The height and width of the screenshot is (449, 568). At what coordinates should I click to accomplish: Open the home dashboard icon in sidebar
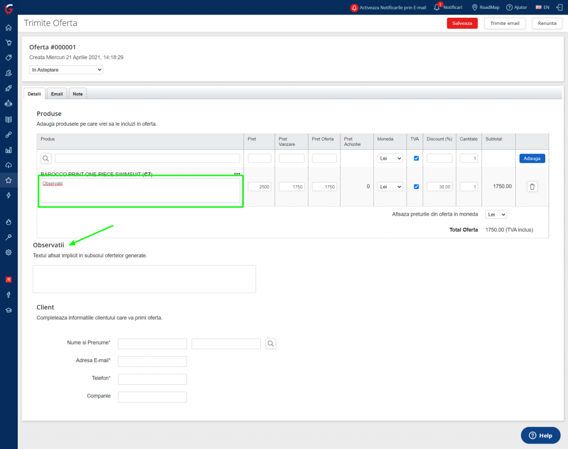[x=9, y=28]
